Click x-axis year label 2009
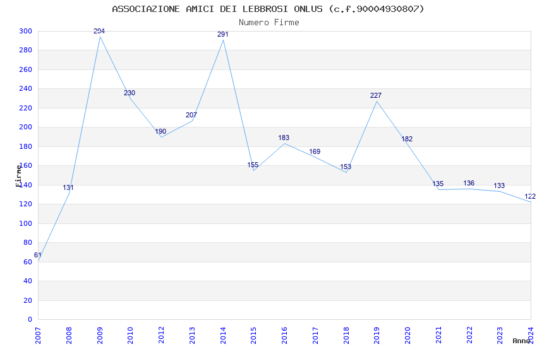 [x=100, y=336]
